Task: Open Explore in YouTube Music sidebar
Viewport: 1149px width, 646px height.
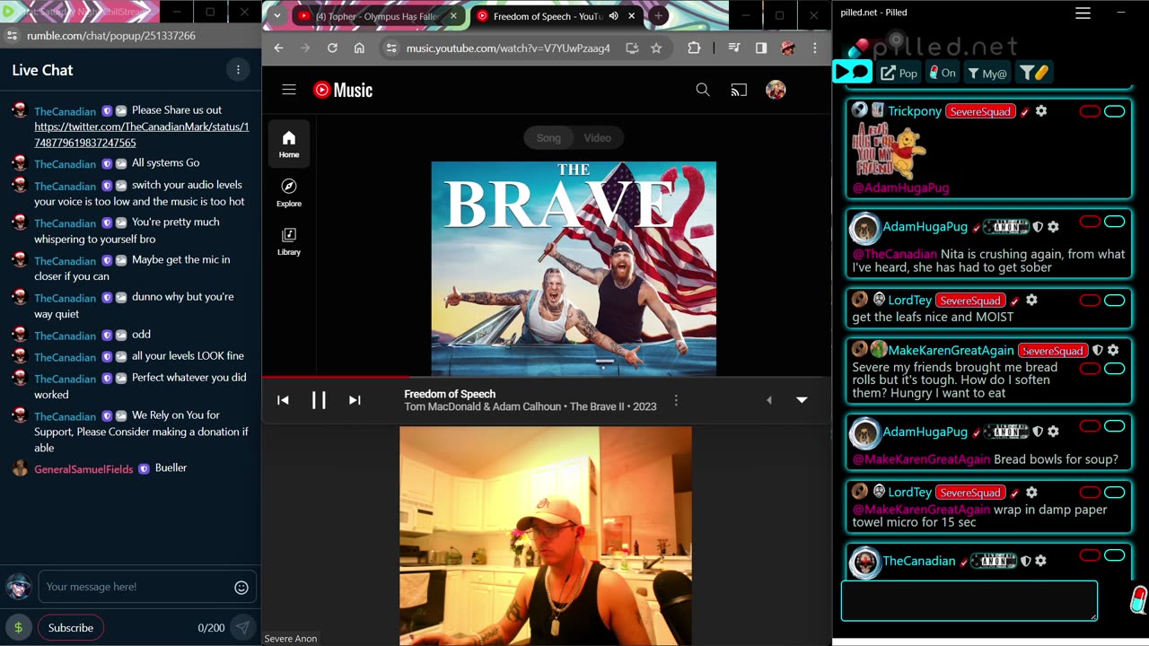Action: [x=289, y=192]
